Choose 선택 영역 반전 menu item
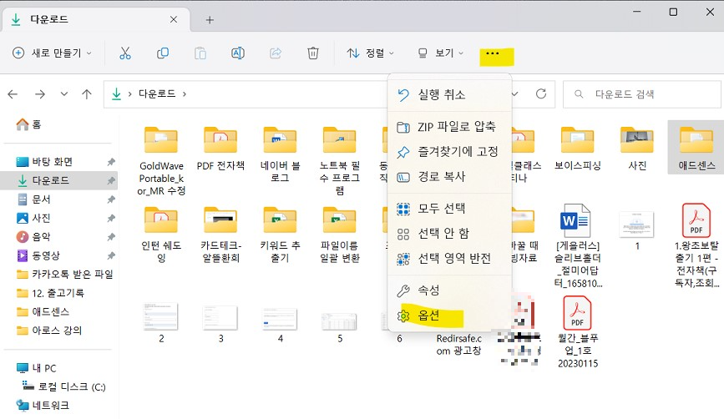The width and height of the screenshot is (724, 419). tap(450, 259)
